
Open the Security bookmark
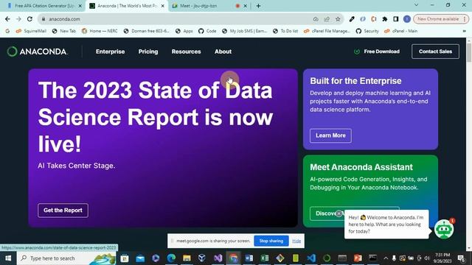[367, 31]
